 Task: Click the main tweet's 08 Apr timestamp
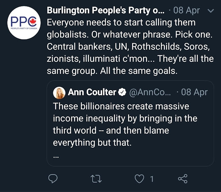click(186, 11)
